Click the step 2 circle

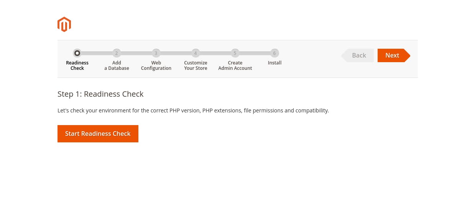117,53
